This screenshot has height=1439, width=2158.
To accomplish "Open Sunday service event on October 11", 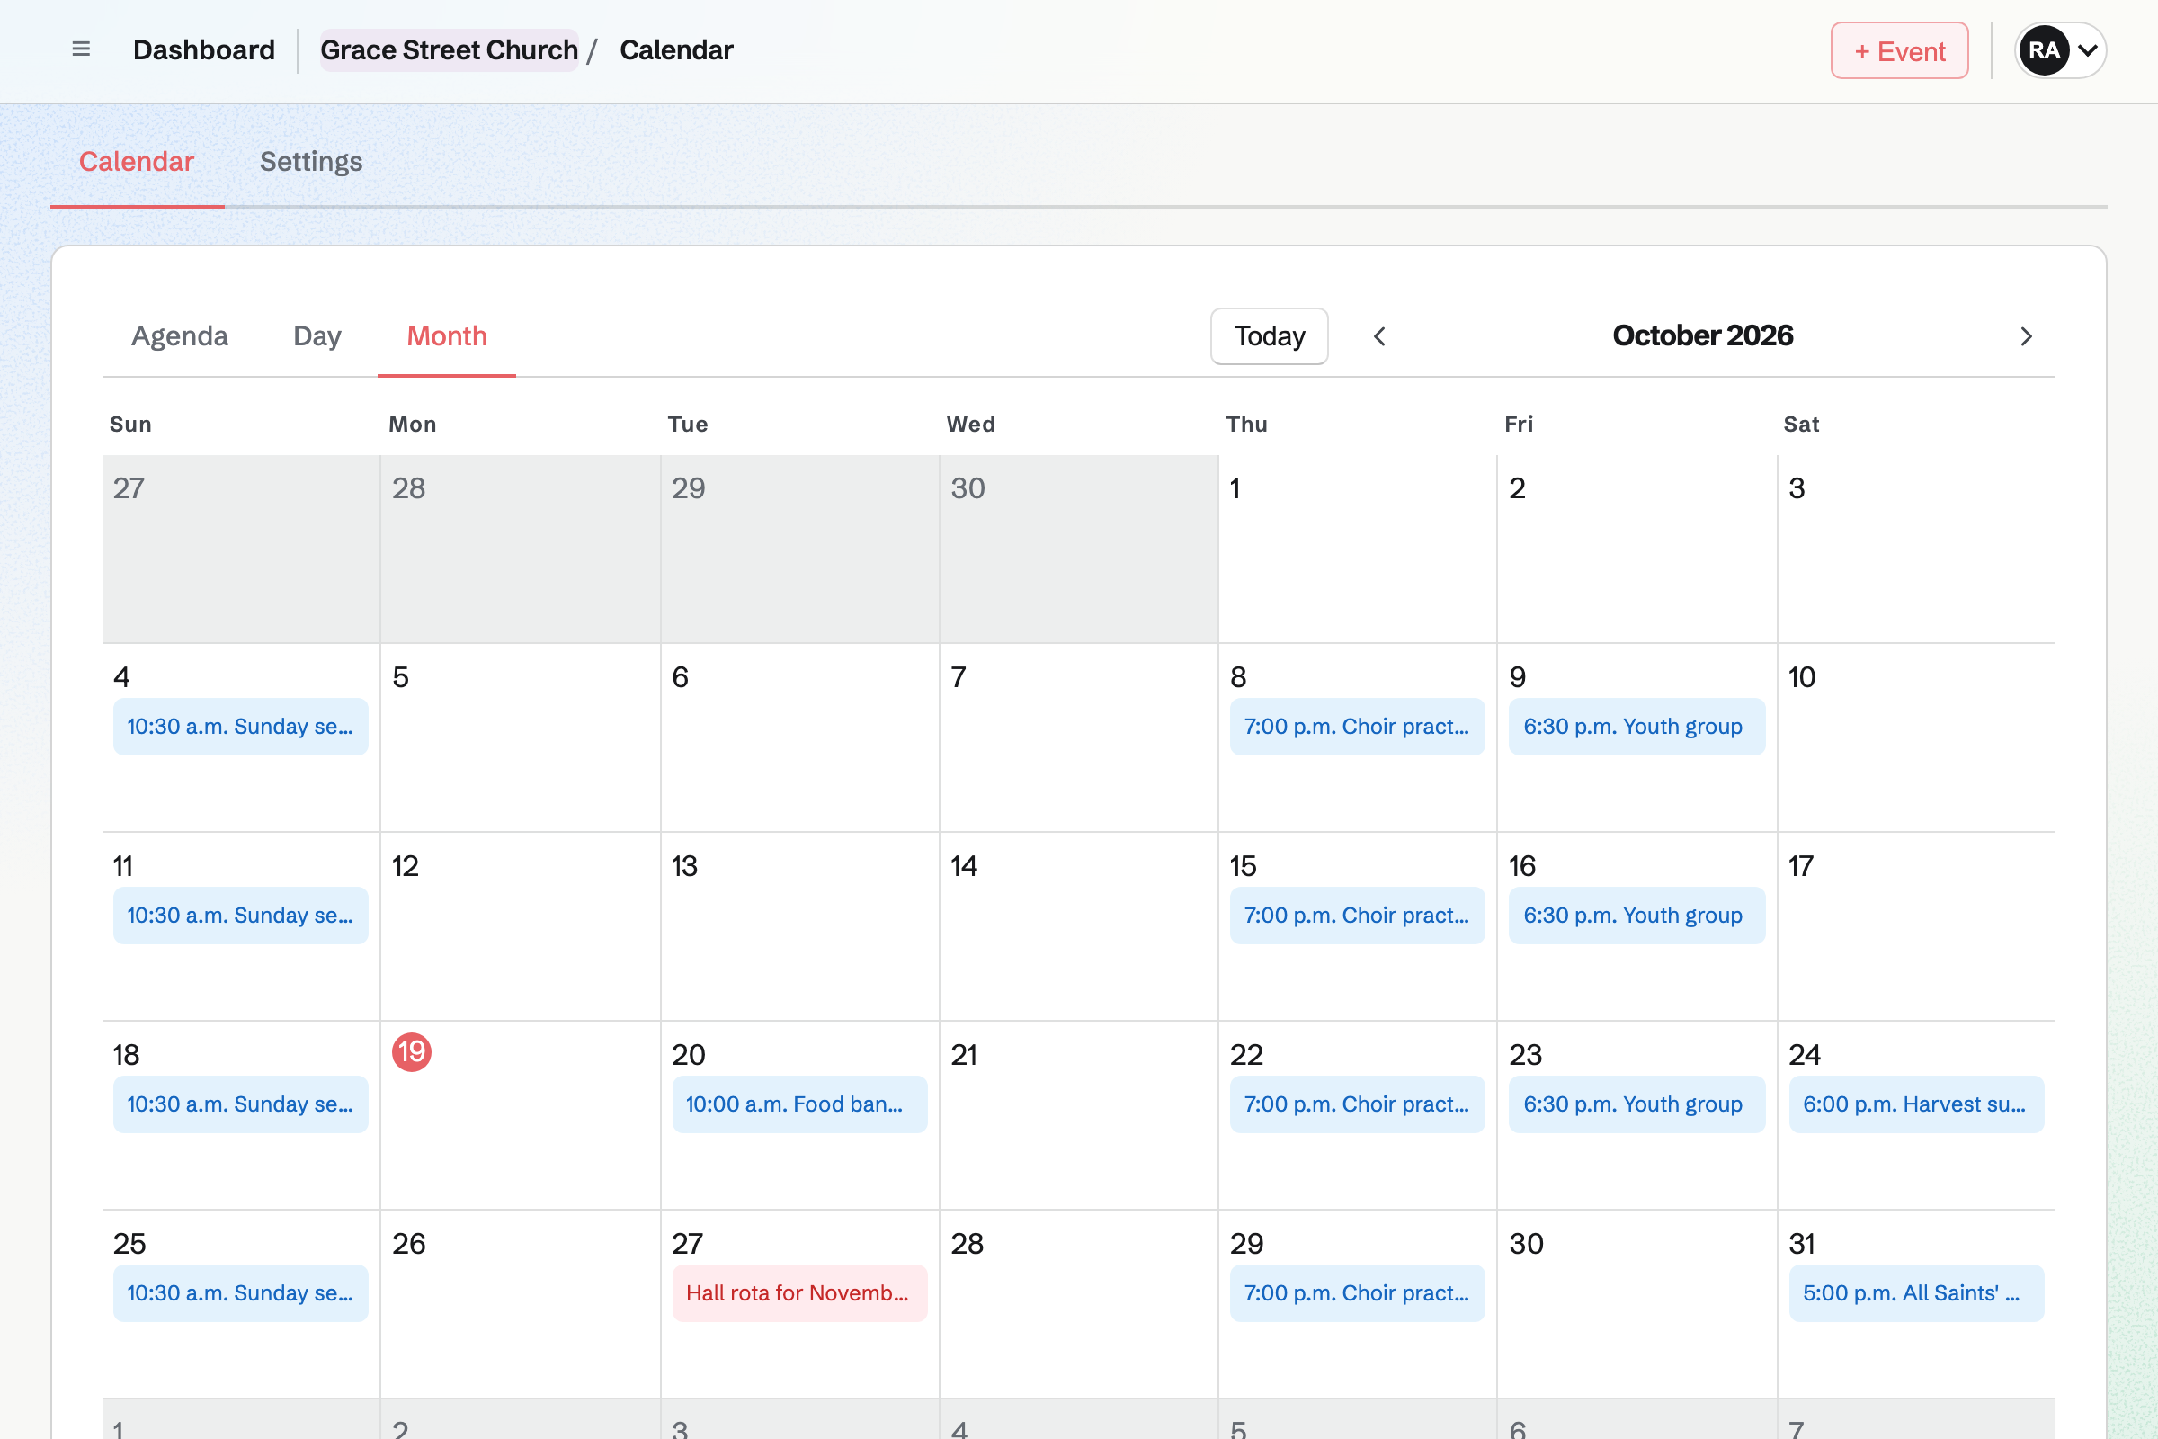I will 240,916.
